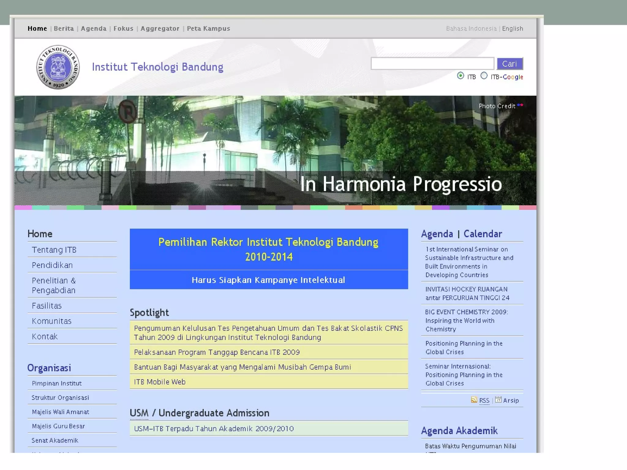This screenshot has height=470, width=627.
Task: Switch language to English
Action: (x=512, y=28)
